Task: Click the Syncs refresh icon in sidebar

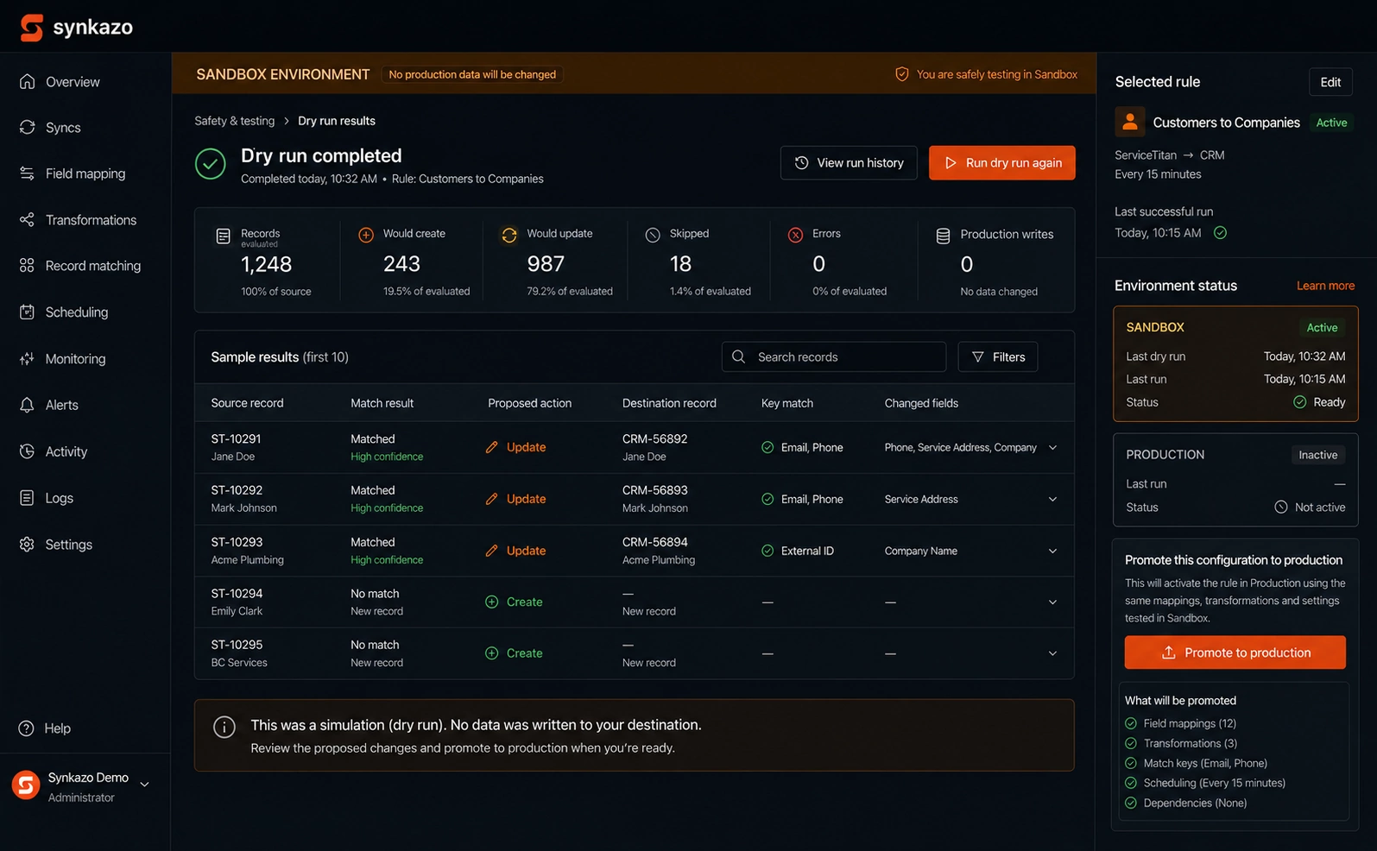Action: [x=28, y=128]
